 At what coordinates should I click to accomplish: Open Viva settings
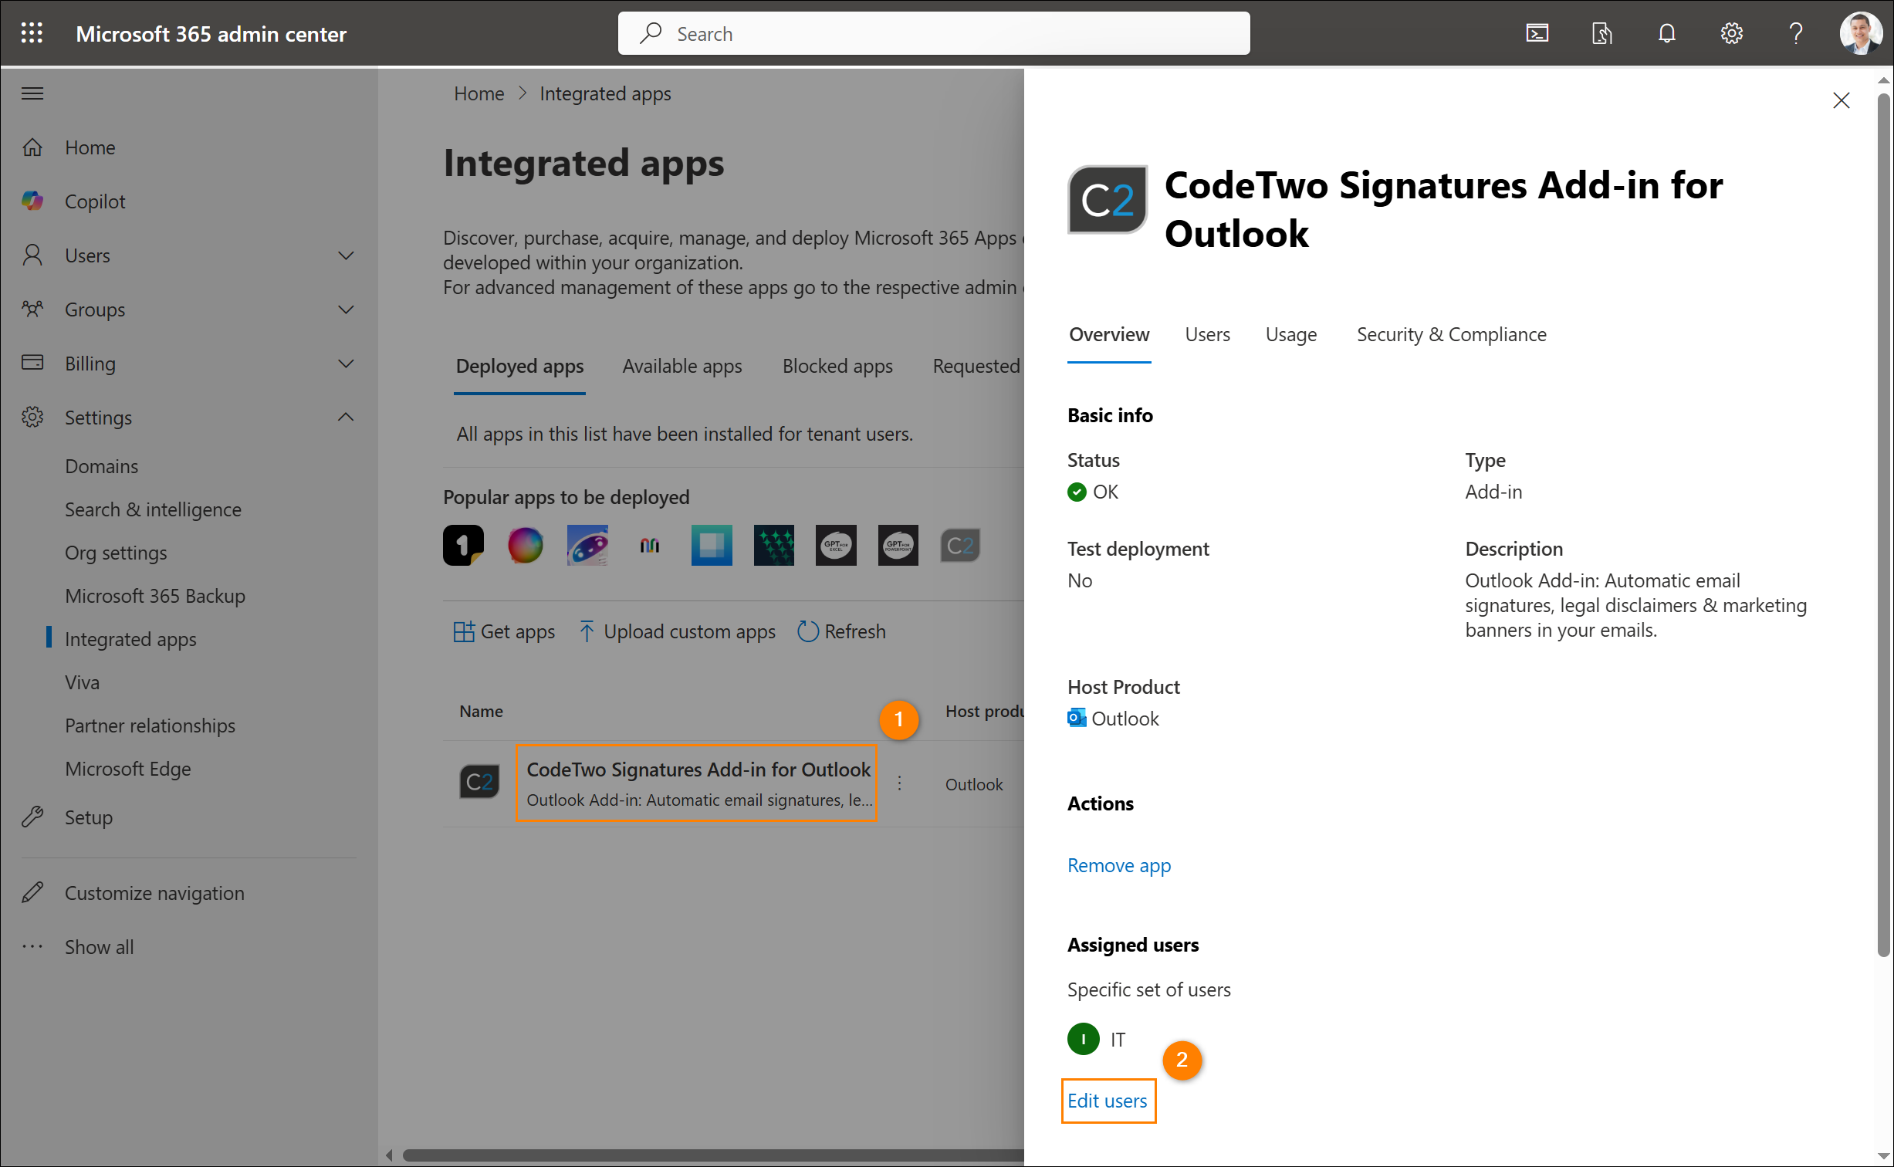[82, 682]
